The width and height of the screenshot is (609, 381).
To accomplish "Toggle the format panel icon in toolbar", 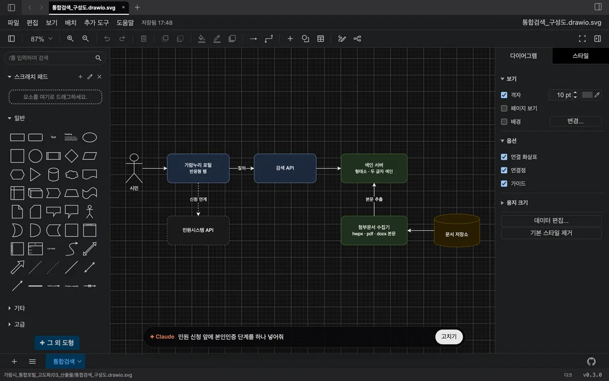I will click(597, 39).
